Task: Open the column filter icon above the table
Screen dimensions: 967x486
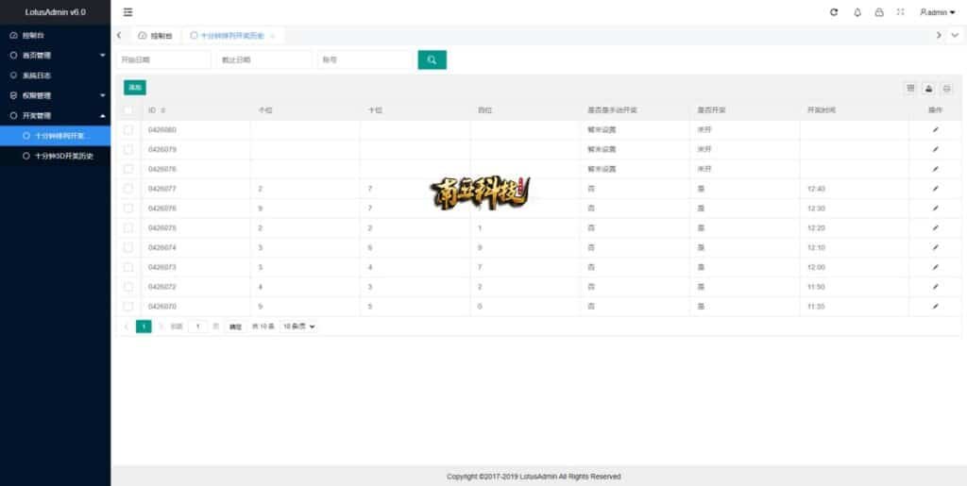Action: [911, 88]
